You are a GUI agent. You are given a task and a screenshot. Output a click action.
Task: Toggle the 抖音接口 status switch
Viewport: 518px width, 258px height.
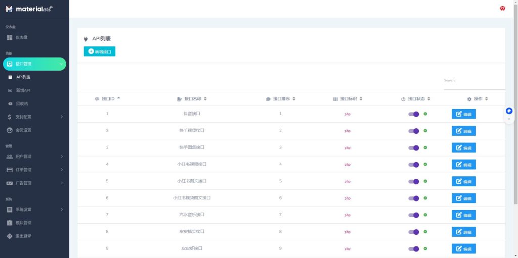tap(414, 114)
